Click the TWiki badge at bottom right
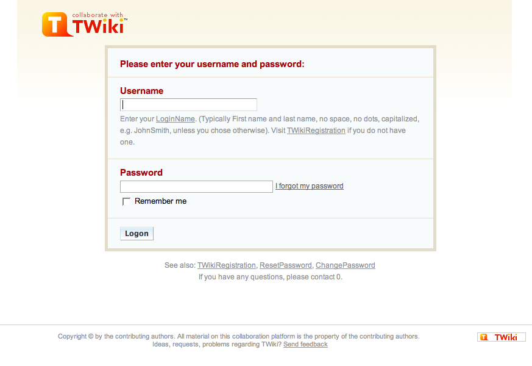Viewport: 532px width, 366px height. coord(501,336)
